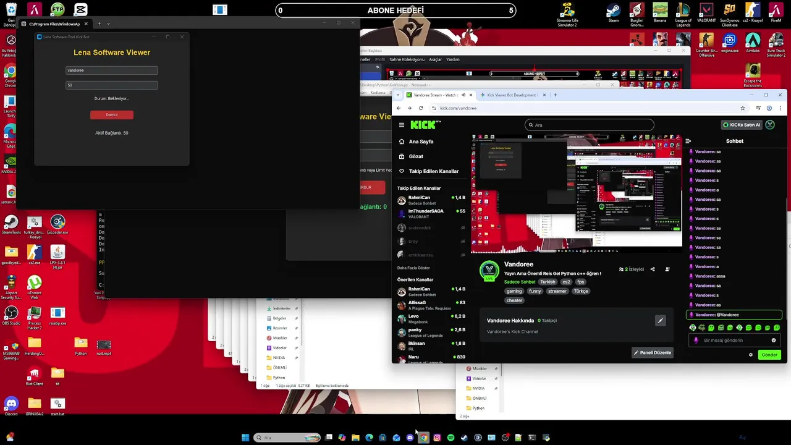Click the Kick search field 'Ara'
The width and height of the screenshot is (791, 445).
589,125
